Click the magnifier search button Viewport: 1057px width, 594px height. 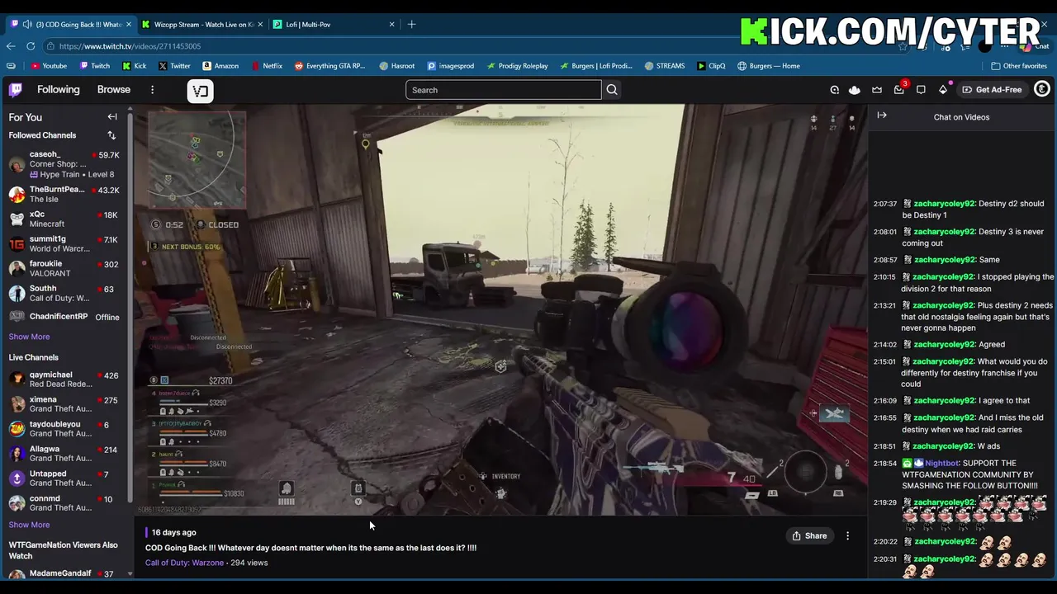[x=612, y=90]
